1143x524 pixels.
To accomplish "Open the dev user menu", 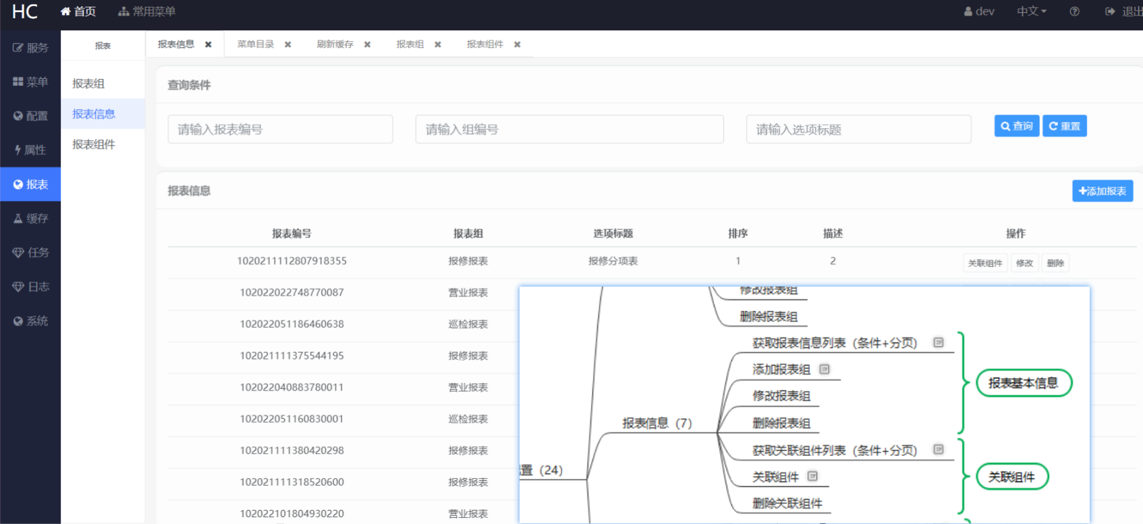I will pos(979,11).
